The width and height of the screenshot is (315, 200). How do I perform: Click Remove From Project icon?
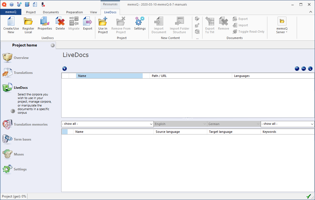pyautogui.click(x=121, y=25)
